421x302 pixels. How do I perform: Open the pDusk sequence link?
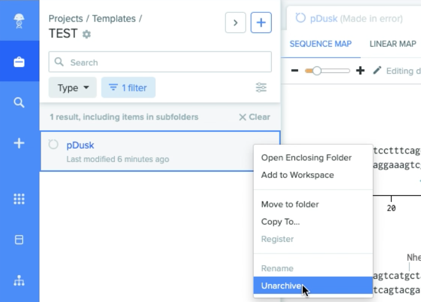click(81, 145)
